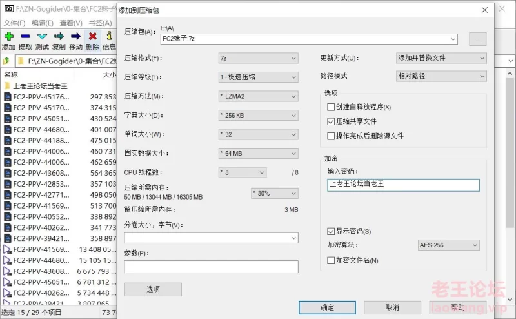Click video file icon of FC2-PPV-44680 sized 15 105 15
Screen dimensions: 516x319
coord(8,260)
